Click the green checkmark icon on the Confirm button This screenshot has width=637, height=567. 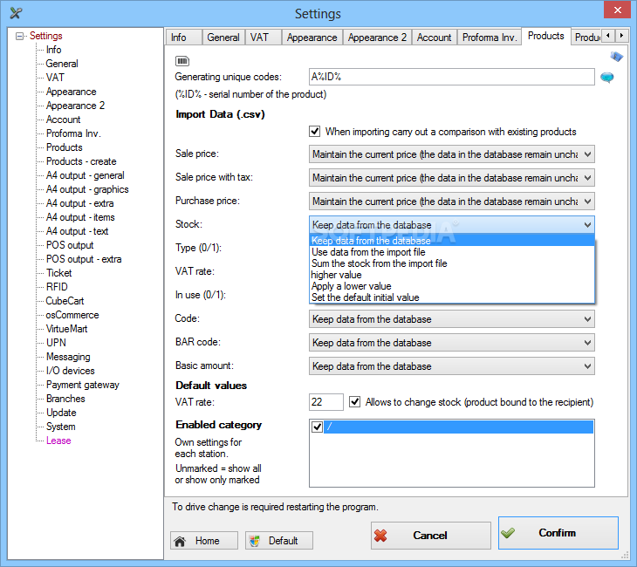[508, 532]
